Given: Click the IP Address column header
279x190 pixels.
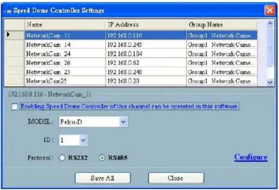Looking at the screenshot, I should [146, 25].
